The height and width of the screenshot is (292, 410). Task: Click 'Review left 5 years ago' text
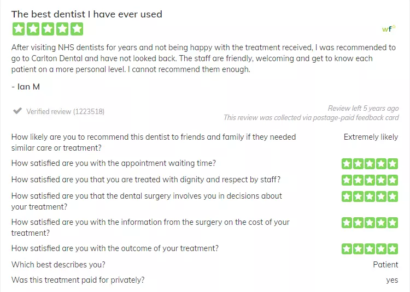pos(363,108)
